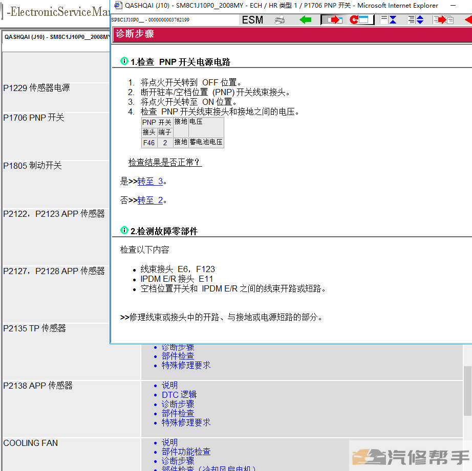Click the bullet '空档位置开关和 IPDM E/R 之间的线束开路或短路'

(233, 289)
